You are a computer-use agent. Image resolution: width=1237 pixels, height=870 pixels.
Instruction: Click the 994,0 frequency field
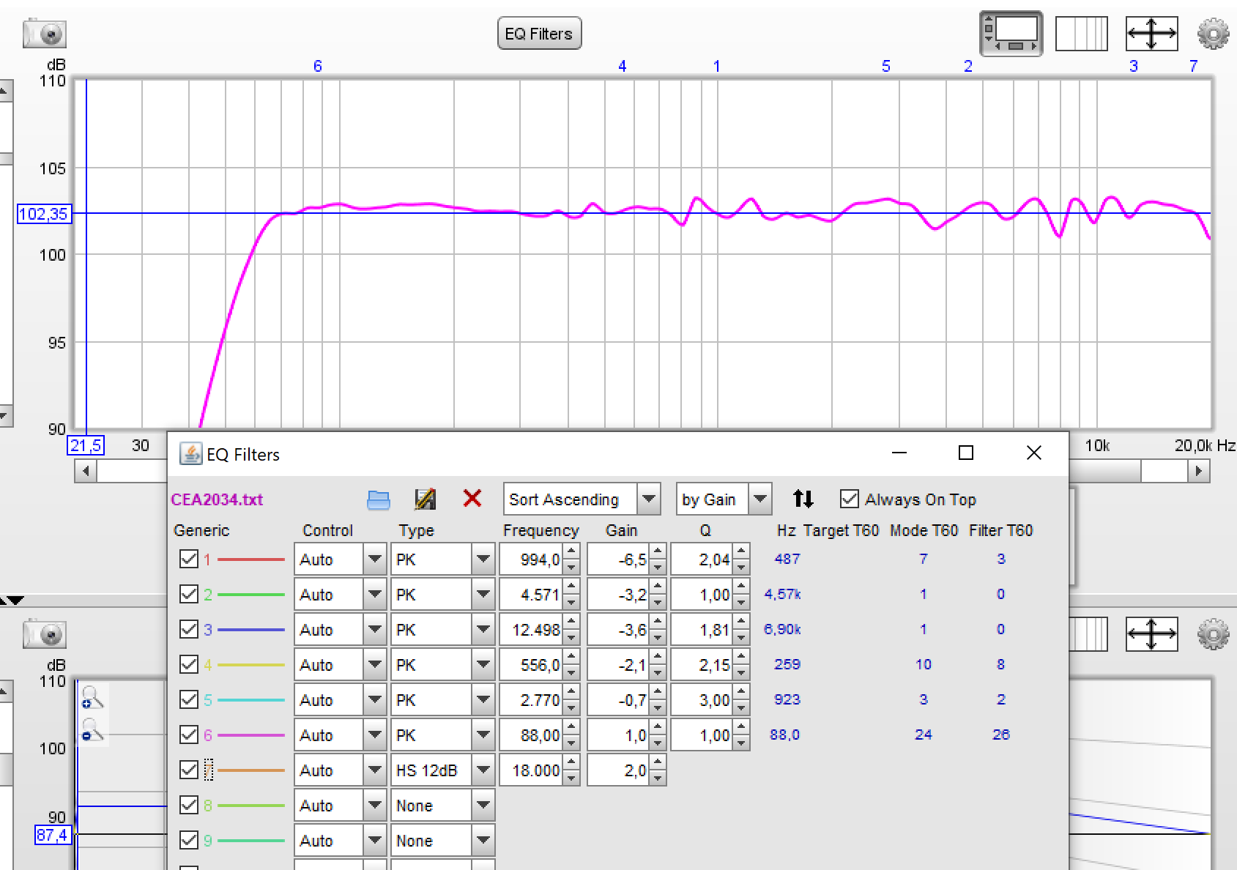[x=532, y=559]
